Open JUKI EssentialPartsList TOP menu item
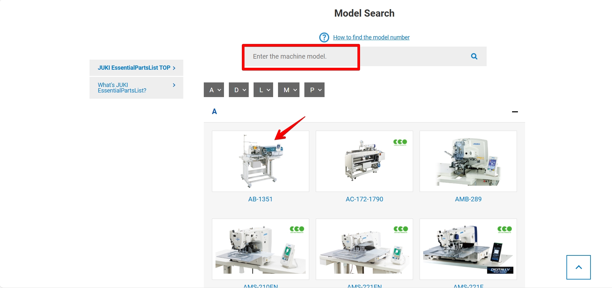Viewport: 612px width, 288px height. [136, 68]
